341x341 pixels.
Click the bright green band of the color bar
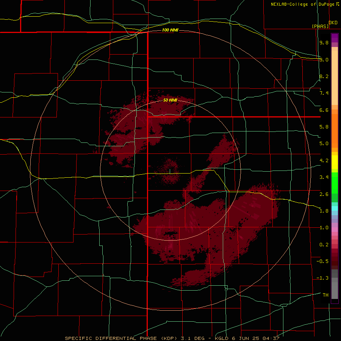tap(335, 183)
